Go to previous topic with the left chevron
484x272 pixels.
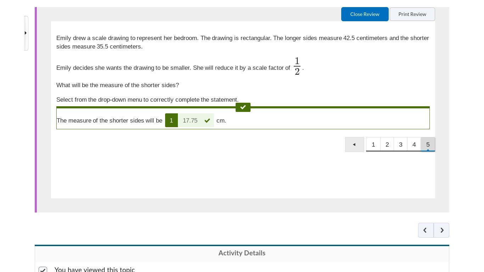(x=426, y=230)
